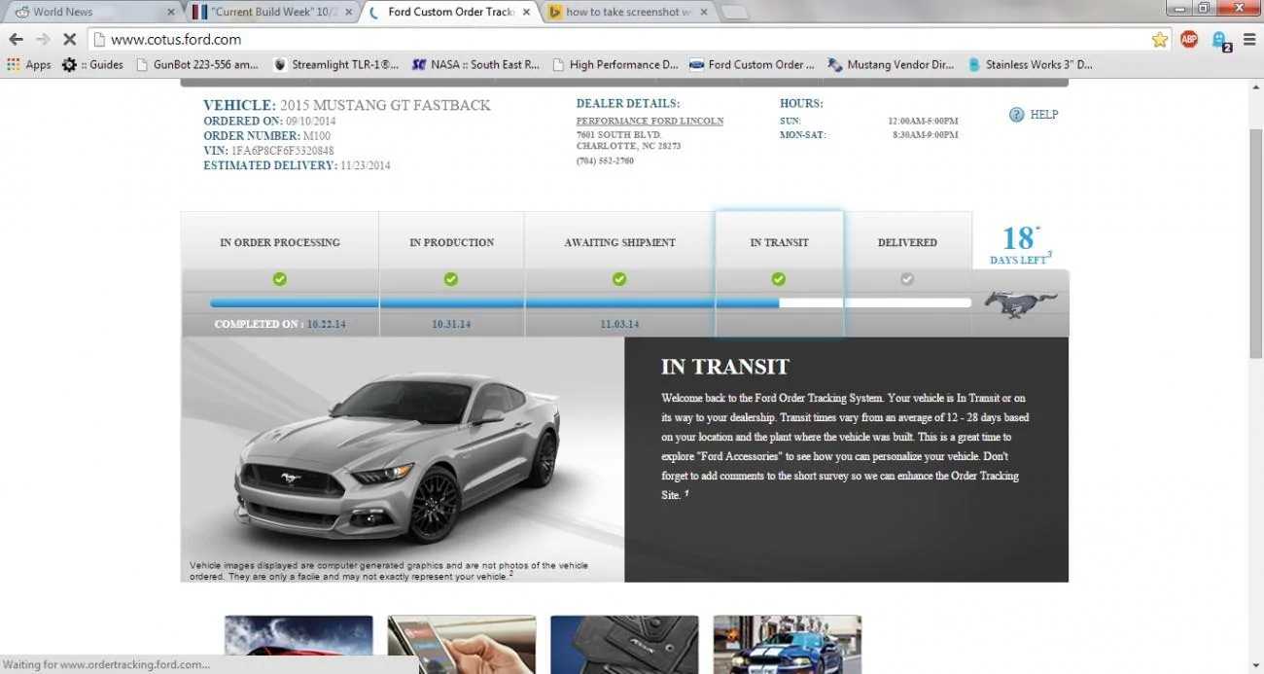Screen dimensions: 1264x674
Task: Click the IN TRANSIT heading
Action: (x=725, y=367)
